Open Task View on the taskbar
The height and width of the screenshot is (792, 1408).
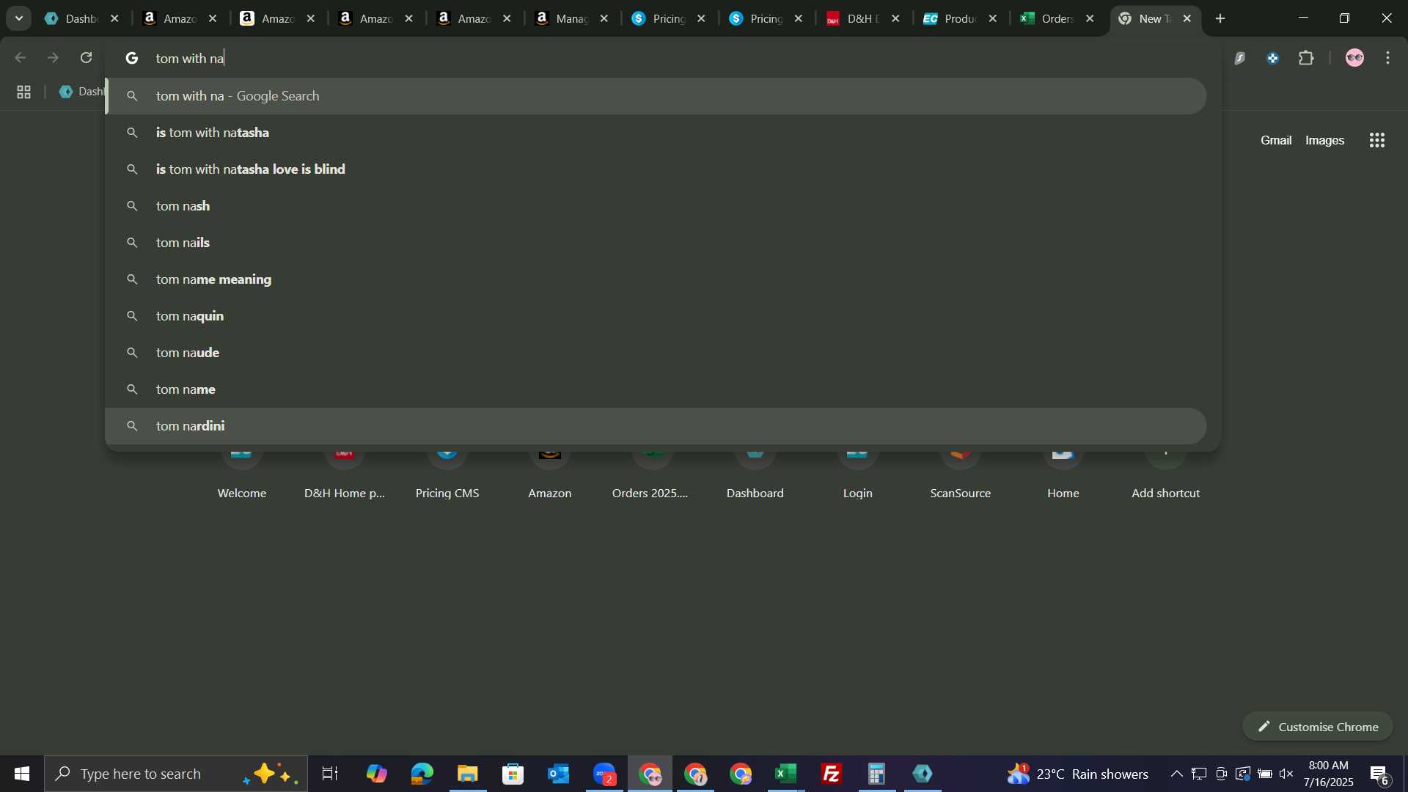pos(330,774)
